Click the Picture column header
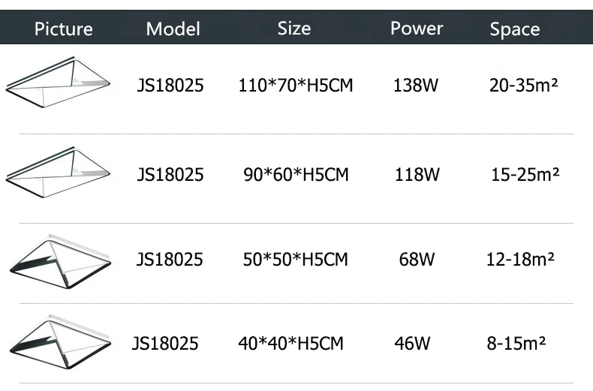593x391 pixels. (64, 29)
